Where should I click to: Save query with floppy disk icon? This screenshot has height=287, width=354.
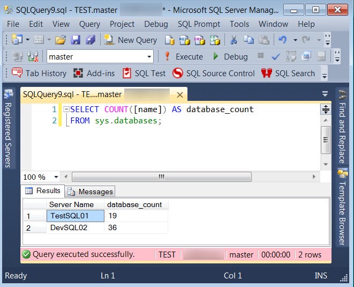tap(76, 40)
